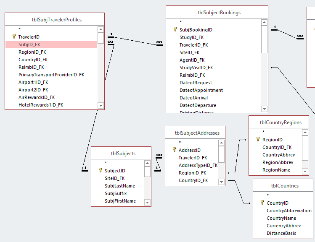Viewport: 315px width, 242px height.
Task: Click the AddressID primary key icon
Action: 175,150
